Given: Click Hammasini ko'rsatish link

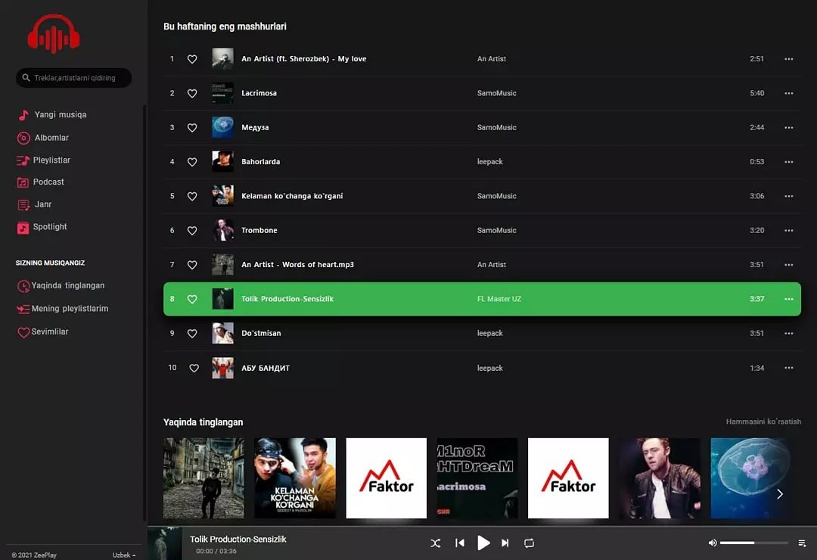Looking at the screenshot, I should tap(763, 422).
